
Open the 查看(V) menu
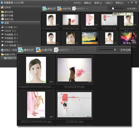click(98, 3)
